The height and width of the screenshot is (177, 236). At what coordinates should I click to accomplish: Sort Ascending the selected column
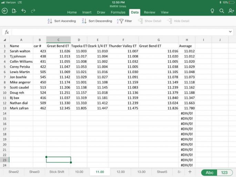[61, 21]
